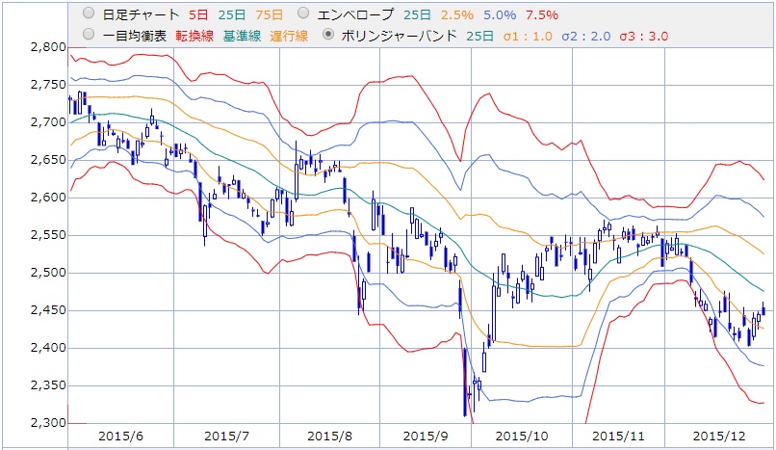This screenshot has height=450, width=776.
Task: Click the 2,600 price axis label
Action: coord(48,198)
